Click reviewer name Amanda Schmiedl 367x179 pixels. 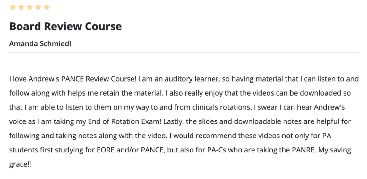(x=40, y=43)
